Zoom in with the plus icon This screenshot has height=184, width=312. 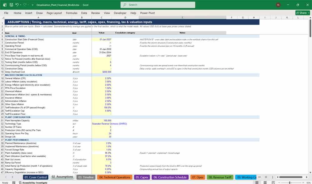303,183
